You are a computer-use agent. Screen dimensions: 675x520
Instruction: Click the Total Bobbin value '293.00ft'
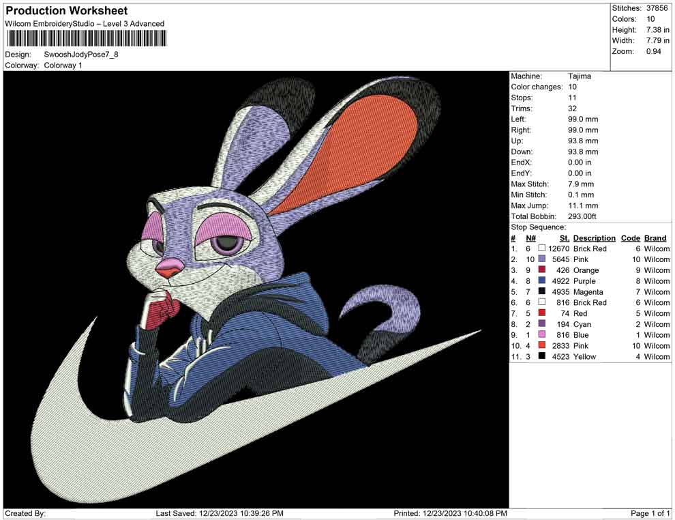[582, 216]
